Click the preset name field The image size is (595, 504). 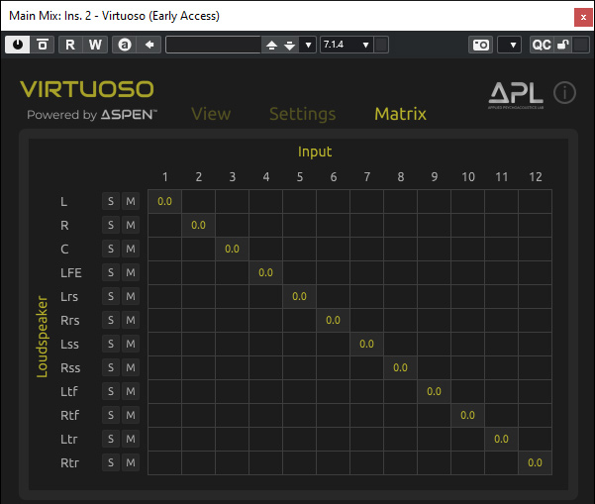(x=212, y=45)
